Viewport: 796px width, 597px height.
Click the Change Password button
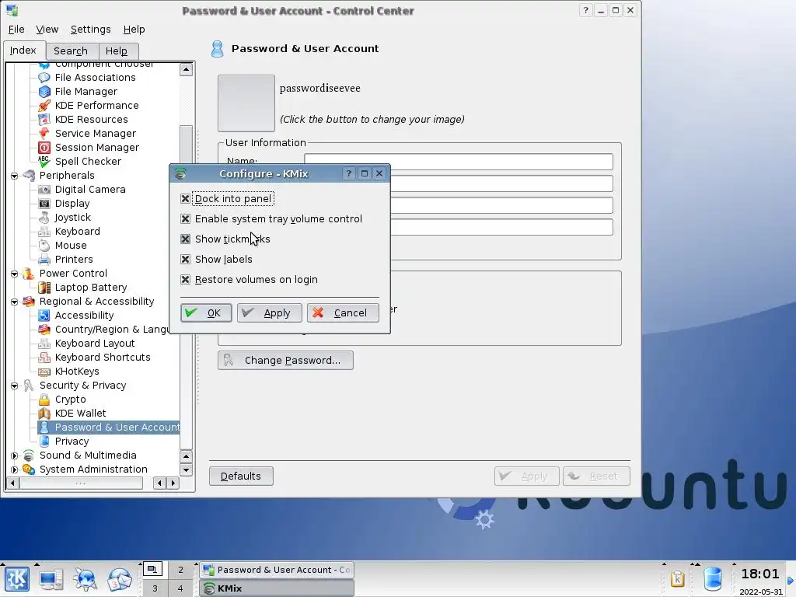click(x=285, y=361)
